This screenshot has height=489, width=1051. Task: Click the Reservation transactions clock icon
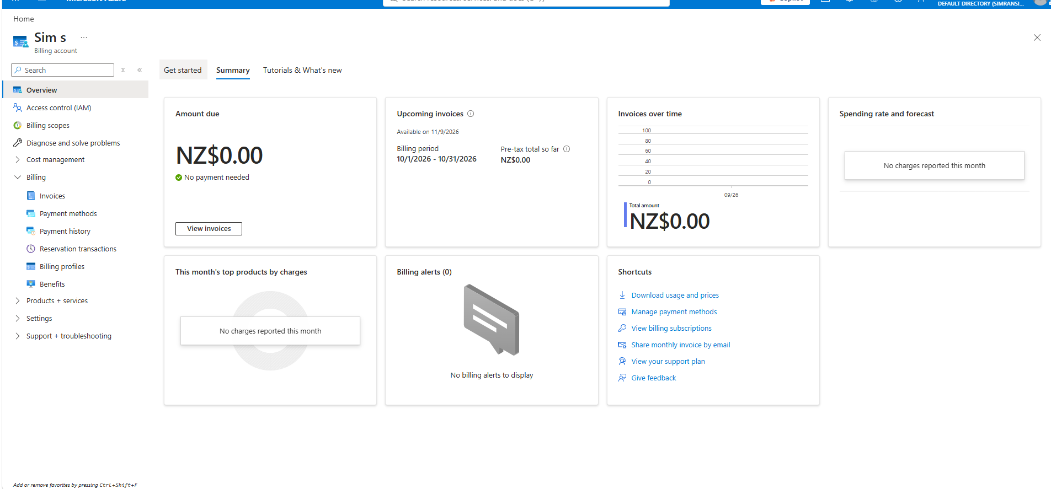point(31,249)
